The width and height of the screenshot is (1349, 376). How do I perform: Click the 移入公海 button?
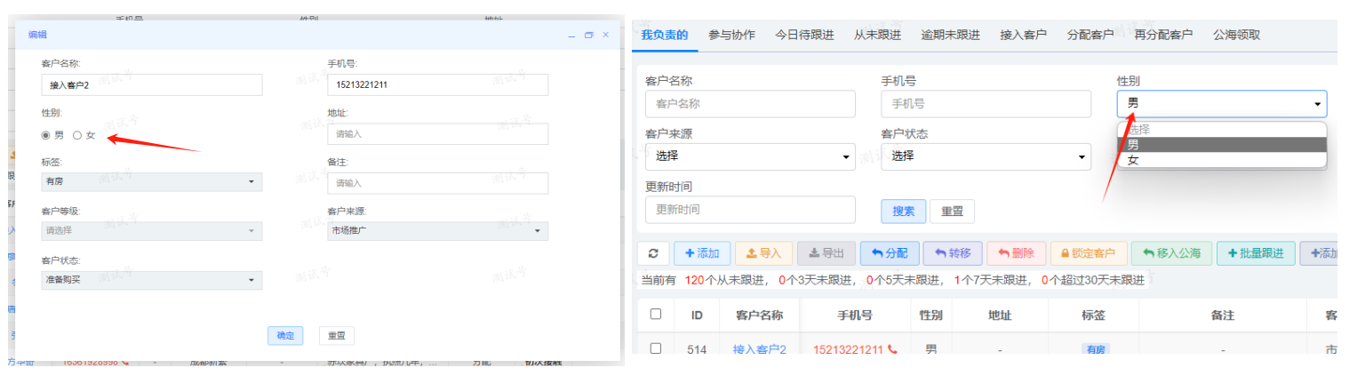tap(1171, 253)
